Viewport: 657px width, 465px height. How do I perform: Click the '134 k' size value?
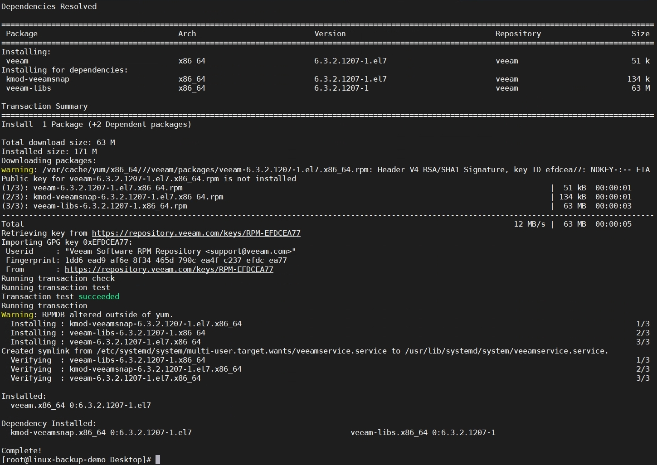[638, 79]
